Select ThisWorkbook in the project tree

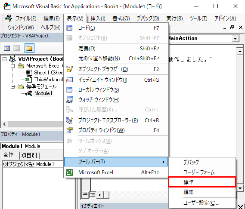tap(49, 80)
